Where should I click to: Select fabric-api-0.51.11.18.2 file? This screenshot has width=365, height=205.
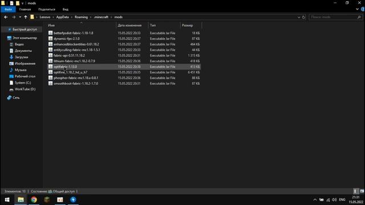point(69,55)
